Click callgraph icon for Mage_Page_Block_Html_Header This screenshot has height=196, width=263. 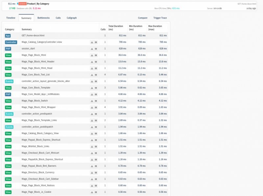pos(92,62)
